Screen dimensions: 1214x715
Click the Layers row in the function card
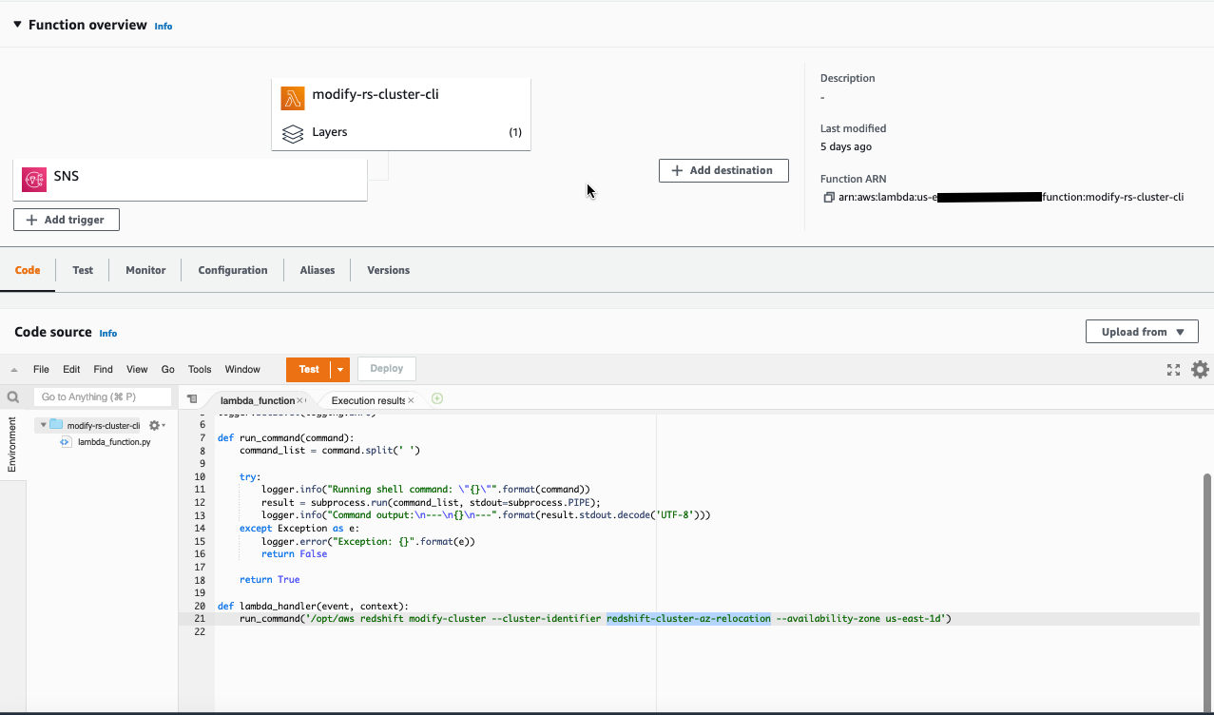click(401, 132)
